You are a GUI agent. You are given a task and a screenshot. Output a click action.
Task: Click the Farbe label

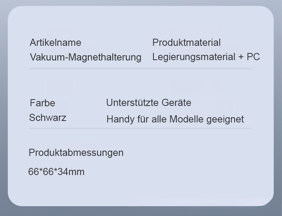[x=42, y=103]
